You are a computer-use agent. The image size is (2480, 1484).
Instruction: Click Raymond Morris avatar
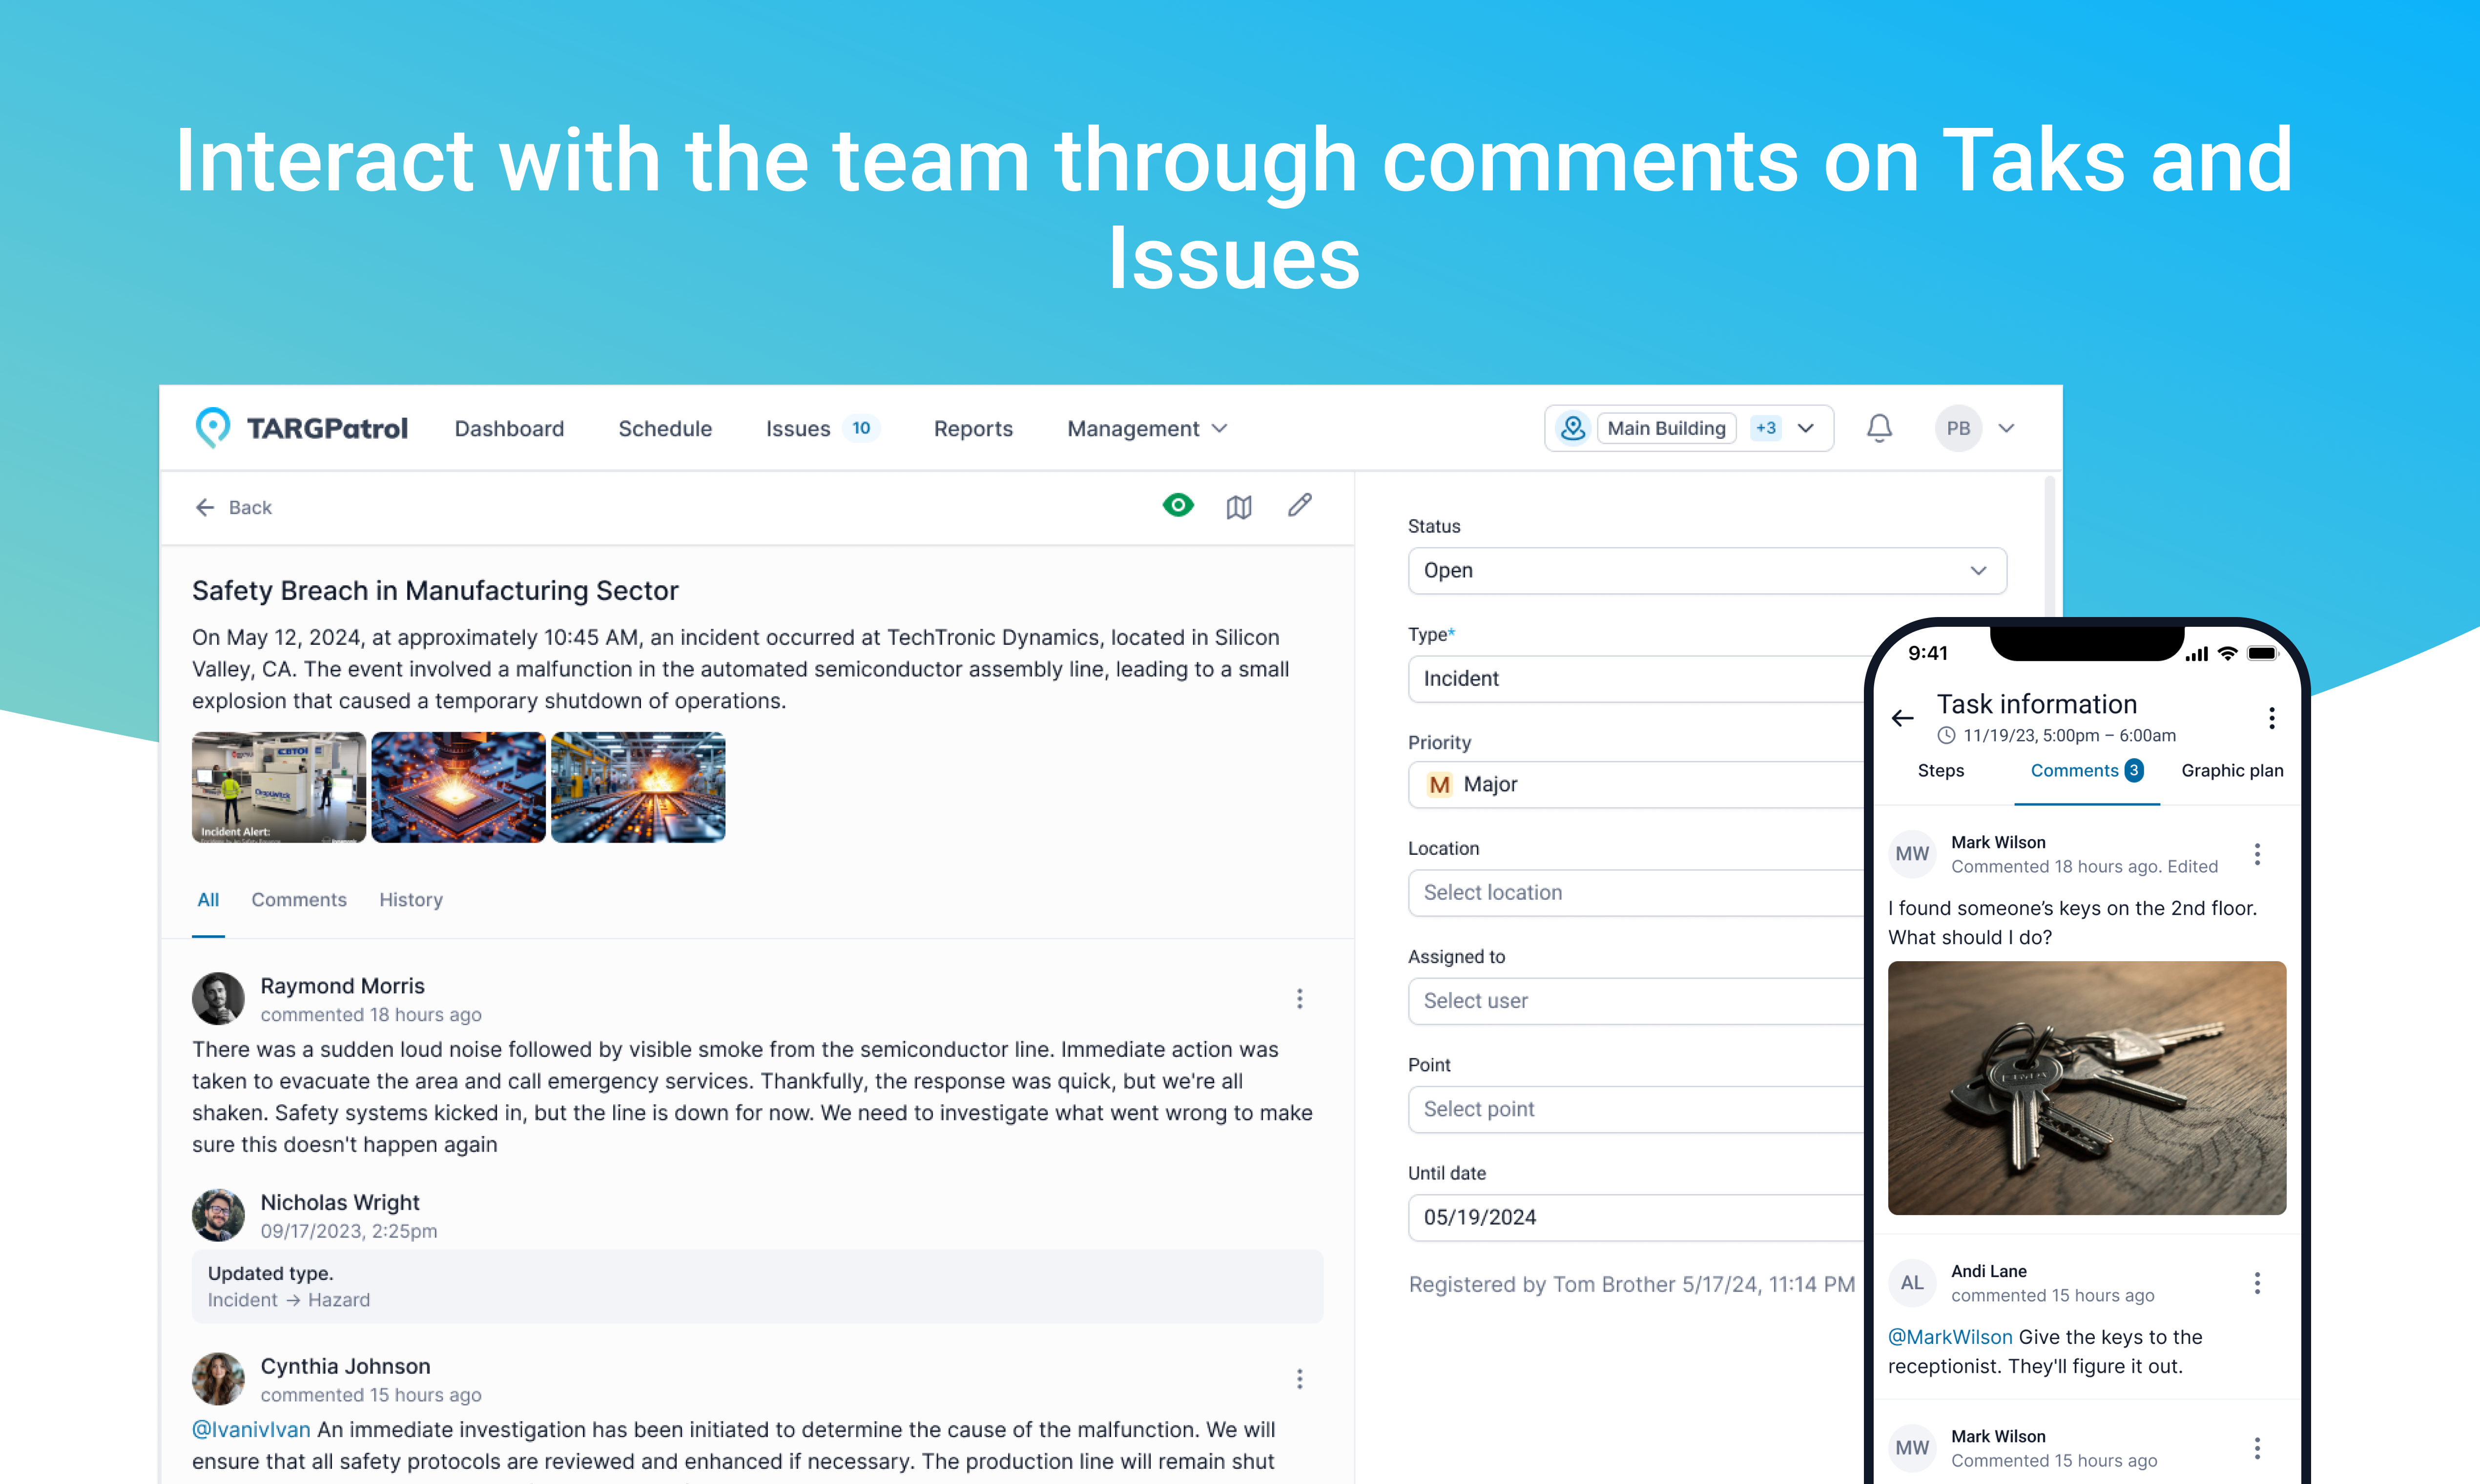(x=218, y=998)
